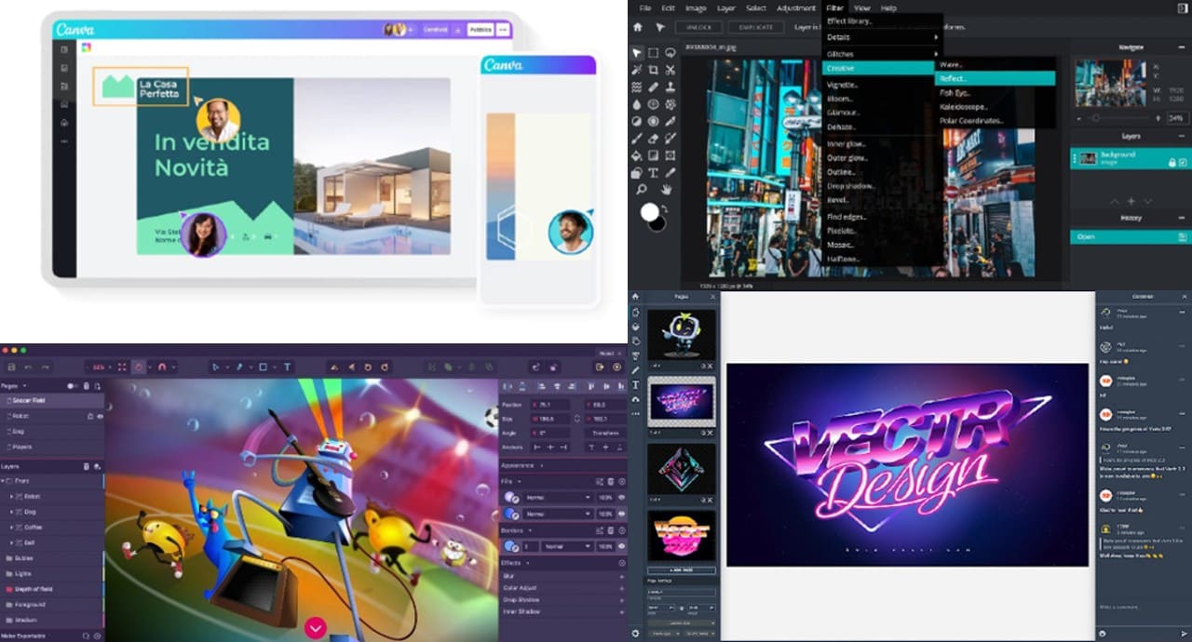
Task: Select the Rectangle shape tool in Gravit
Action: pos(263,367)
